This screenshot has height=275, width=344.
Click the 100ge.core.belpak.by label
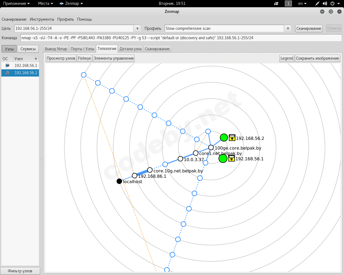click(238, 148)
